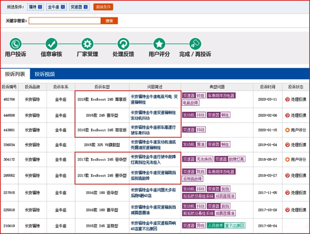
Task: Click 变速器 顿挫 tag in row 452706
Action: click(x=194, y=95)
